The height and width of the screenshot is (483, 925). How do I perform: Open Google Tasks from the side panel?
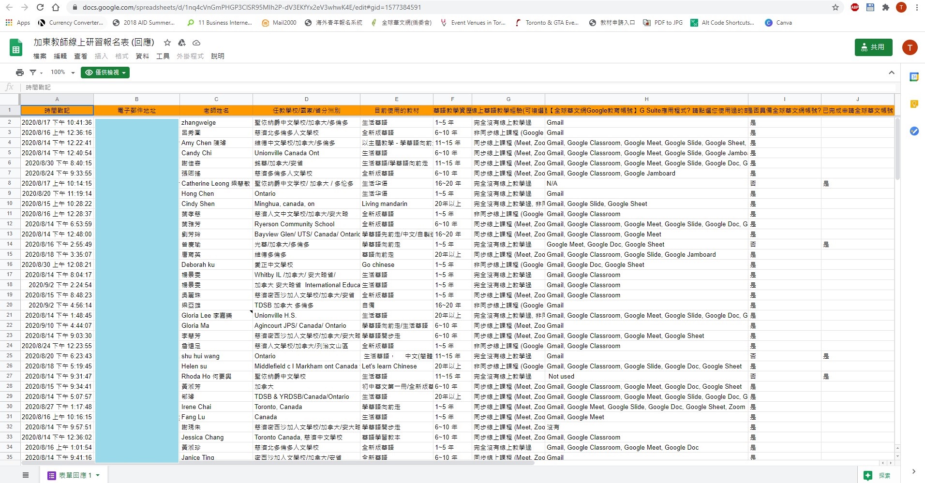point(913,131)
